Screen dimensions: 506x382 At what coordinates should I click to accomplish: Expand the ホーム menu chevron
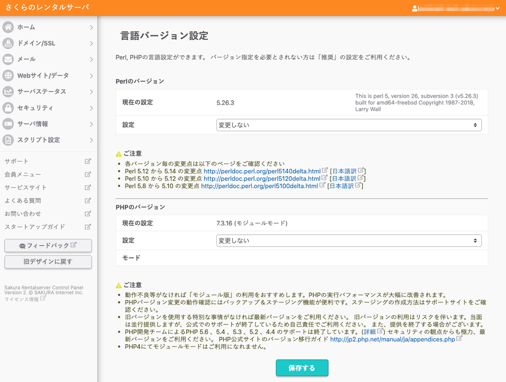[91, 27]
